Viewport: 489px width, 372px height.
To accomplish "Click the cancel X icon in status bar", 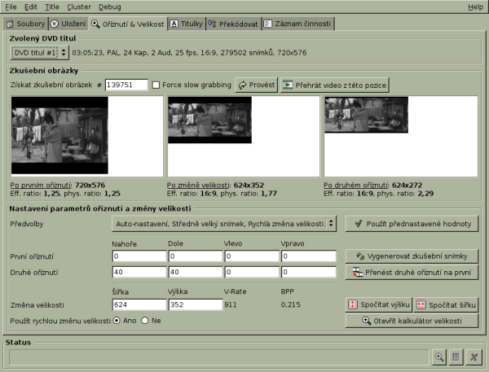I will (x=472, y=357).
